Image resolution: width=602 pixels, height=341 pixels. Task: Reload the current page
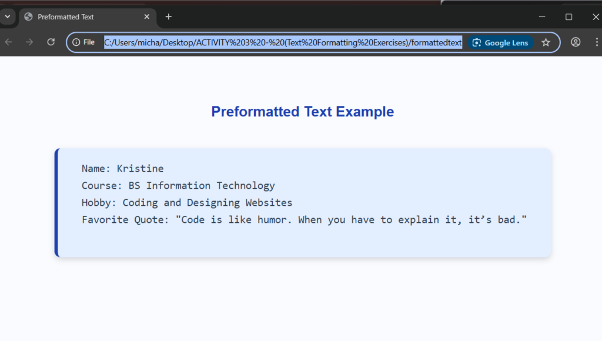51,42
